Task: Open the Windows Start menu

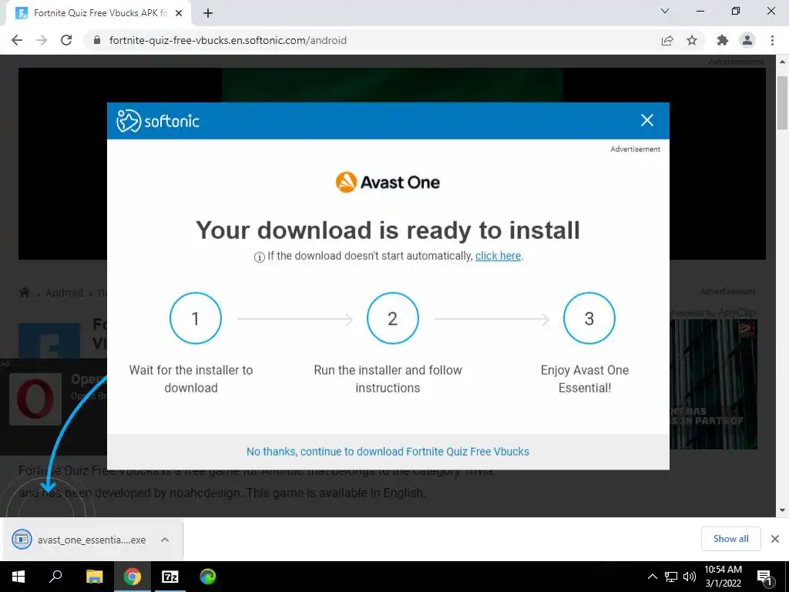Action: click(18, 577)
